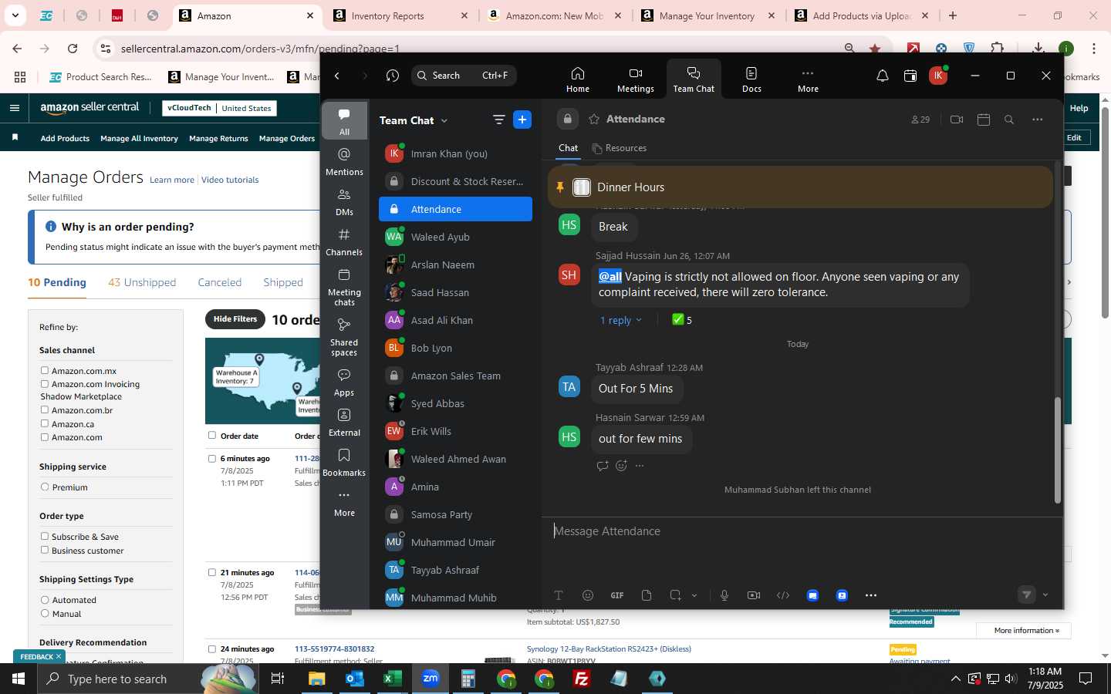This screenshot has height=694, width=1111.
Task: Search within Attendance chat
Action: click(x=1009, y=120)
